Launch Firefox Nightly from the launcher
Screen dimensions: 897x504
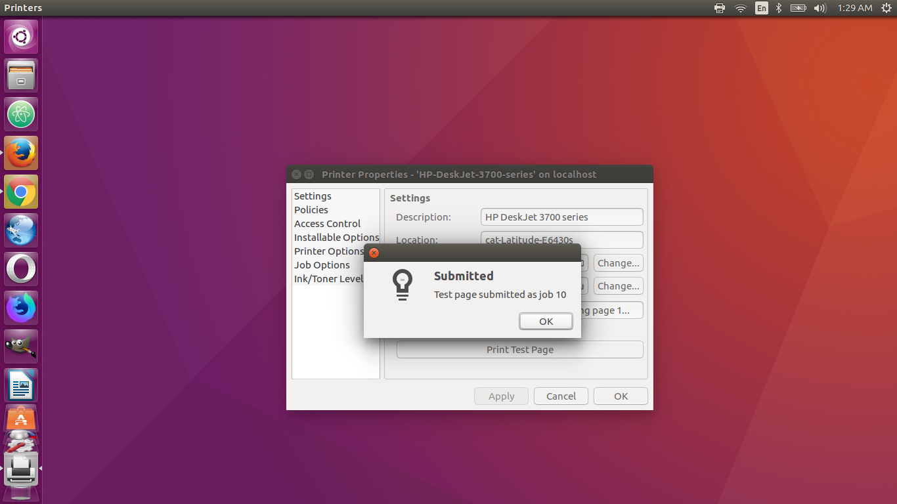pyautogui.click(x=21, y=308)
